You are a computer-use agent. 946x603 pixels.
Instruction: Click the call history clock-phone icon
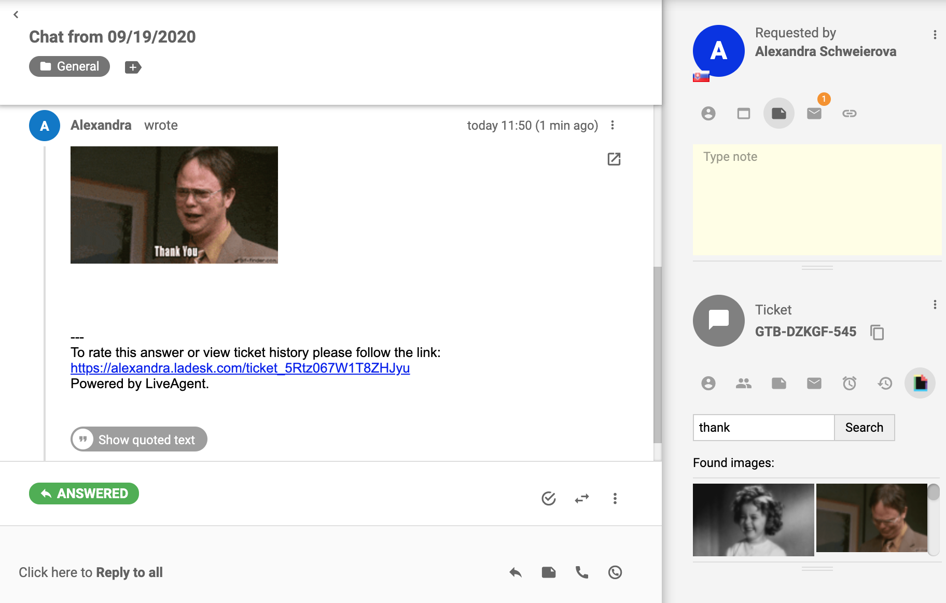[x=615, y=572]
